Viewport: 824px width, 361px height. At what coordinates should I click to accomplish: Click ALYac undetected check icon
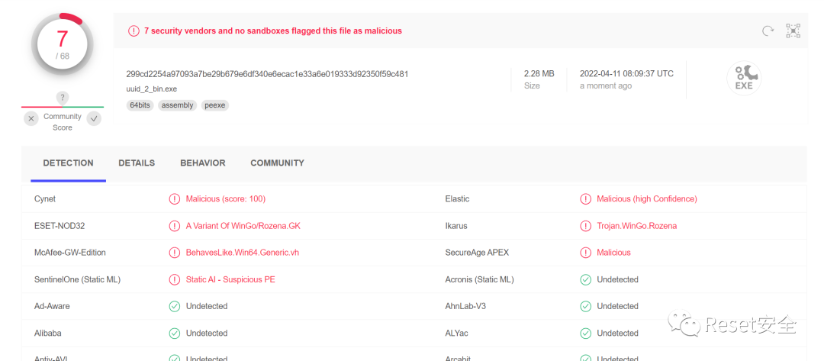point(585,334)
